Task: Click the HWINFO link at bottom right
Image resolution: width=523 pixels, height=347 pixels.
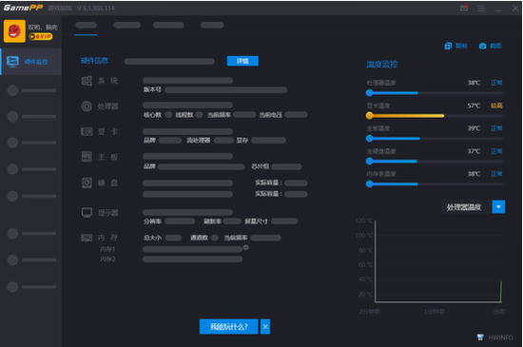Action: coord(495,337)
